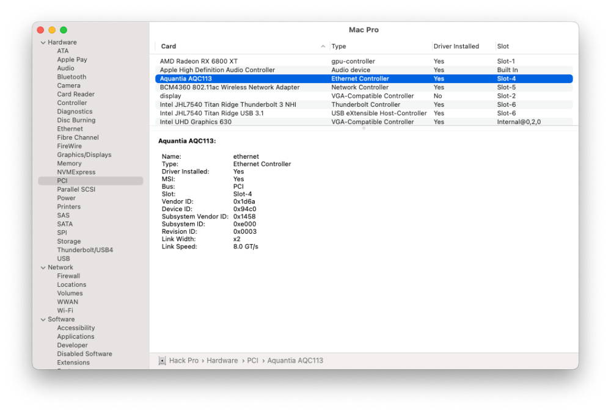Select Graphics/Displays in the sidebar

point(84,154)
